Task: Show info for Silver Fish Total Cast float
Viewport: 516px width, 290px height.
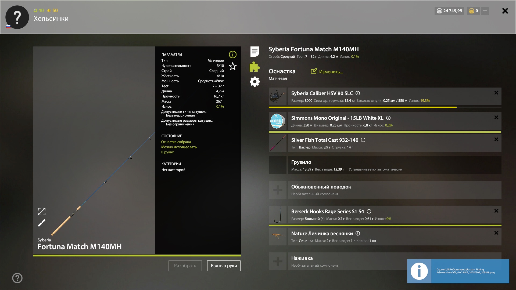Action: [x=363, y=140]
